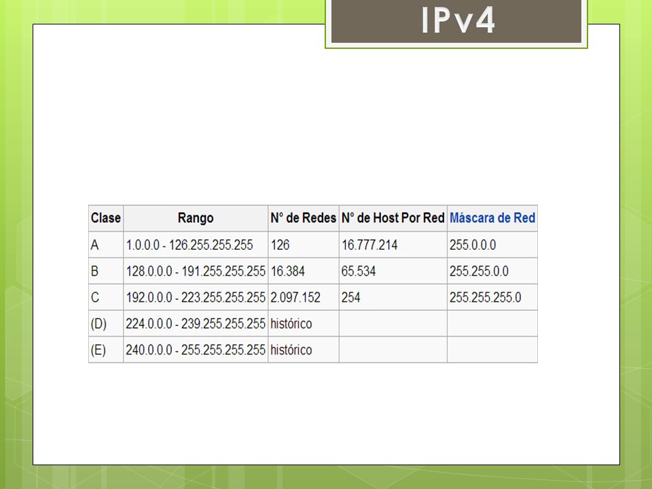The width and height of the screenshot is (652, 489).
Task: Select the '2.097.152' networks value
Action: (x=295, y=297)
